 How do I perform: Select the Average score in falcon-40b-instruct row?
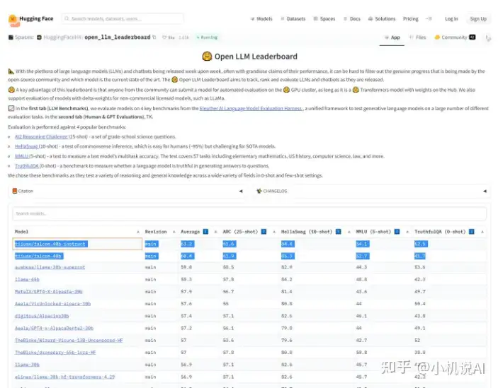click(188, 244)
